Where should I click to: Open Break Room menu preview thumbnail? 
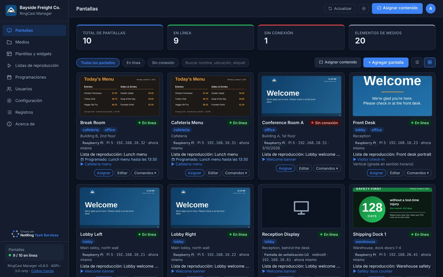click(x=120, y=96)
